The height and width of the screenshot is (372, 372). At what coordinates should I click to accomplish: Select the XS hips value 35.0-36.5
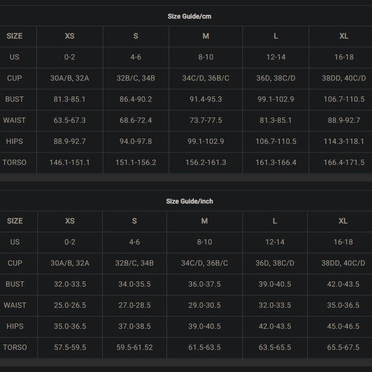coord(70,326)
